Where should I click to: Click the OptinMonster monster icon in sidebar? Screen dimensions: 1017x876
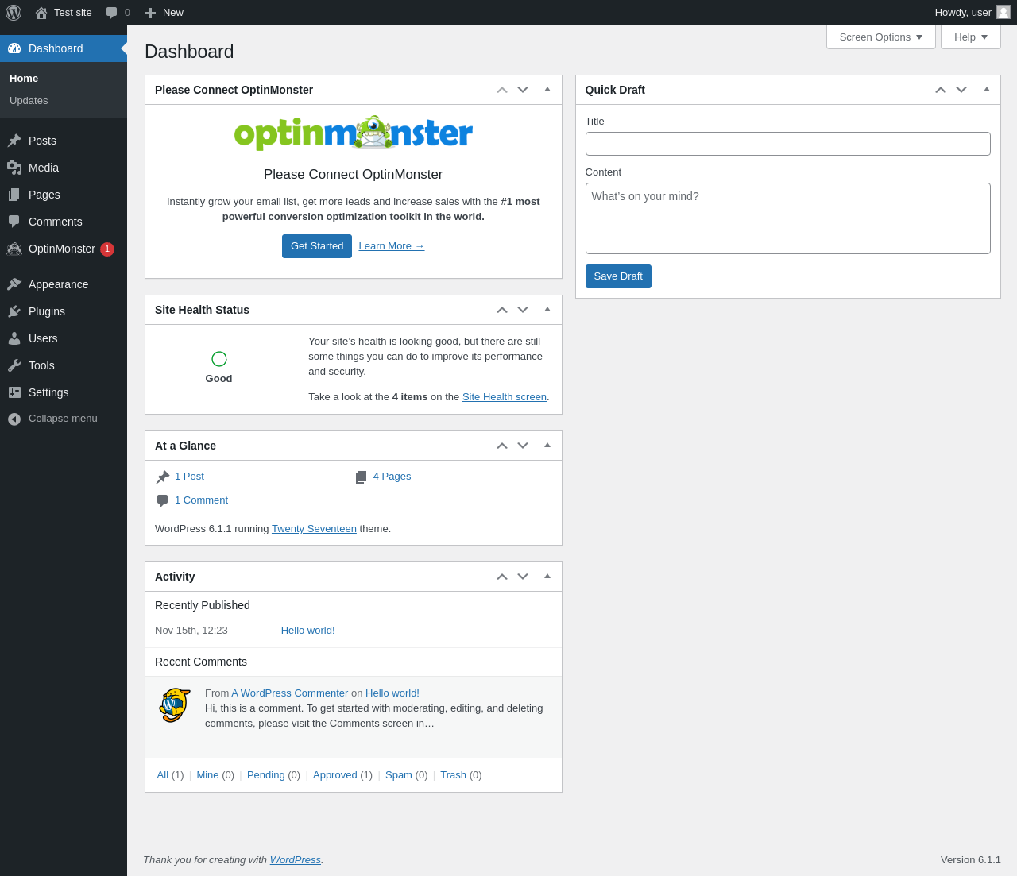click(14, 249)
